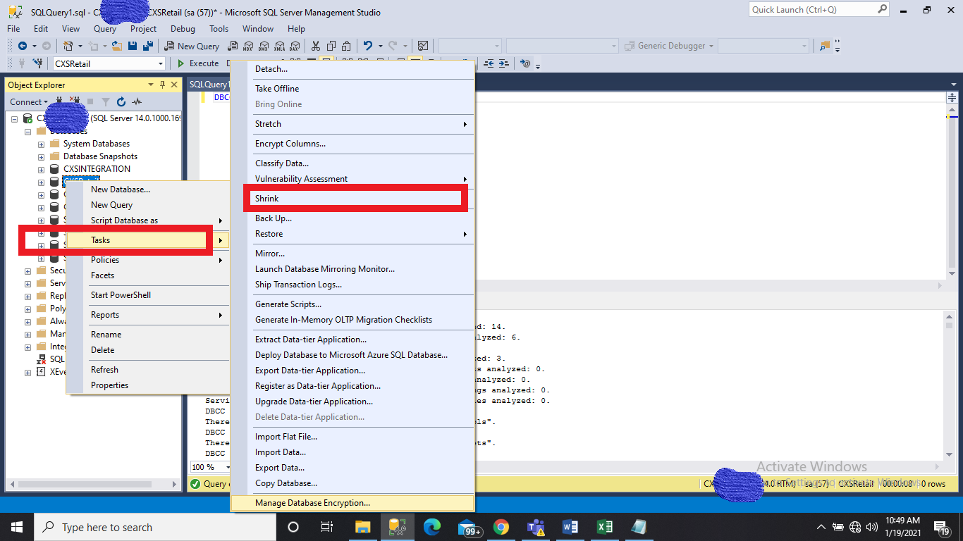963x541 pixels.
Task: Click the Find in Files icon
Action: coord(824,46)
